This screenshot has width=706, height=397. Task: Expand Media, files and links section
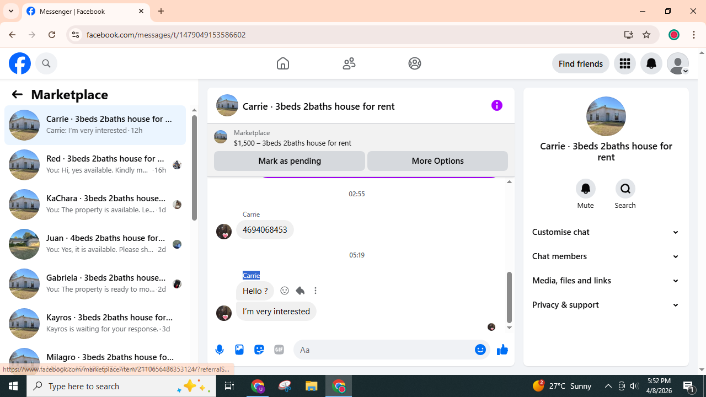pos(606,281)
